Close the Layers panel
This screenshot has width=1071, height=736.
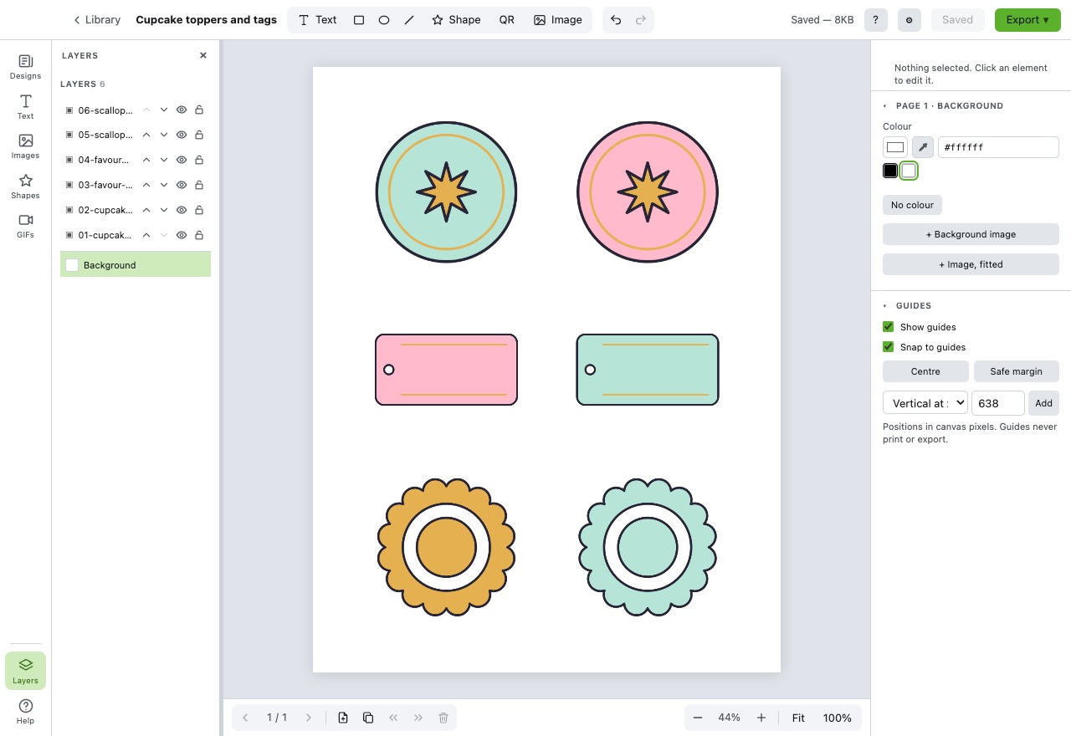[202, 55]
